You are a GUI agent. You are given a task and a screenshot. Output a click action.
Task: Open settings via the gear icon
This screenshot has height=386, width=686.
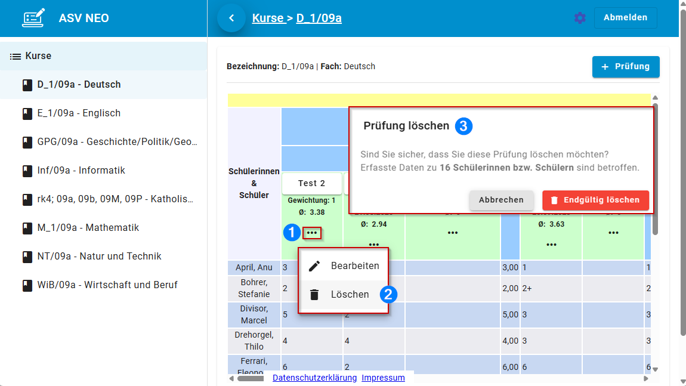(580, 18)
